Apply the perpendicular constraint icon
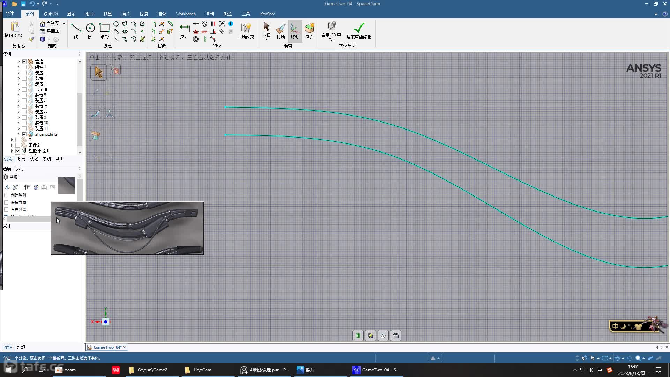The height and width of the screenshot is (377, 670). (x=213, y=31)
